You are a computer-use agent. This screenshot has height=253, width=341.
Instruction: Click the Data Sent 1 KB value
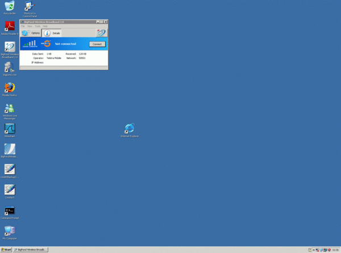49,54
